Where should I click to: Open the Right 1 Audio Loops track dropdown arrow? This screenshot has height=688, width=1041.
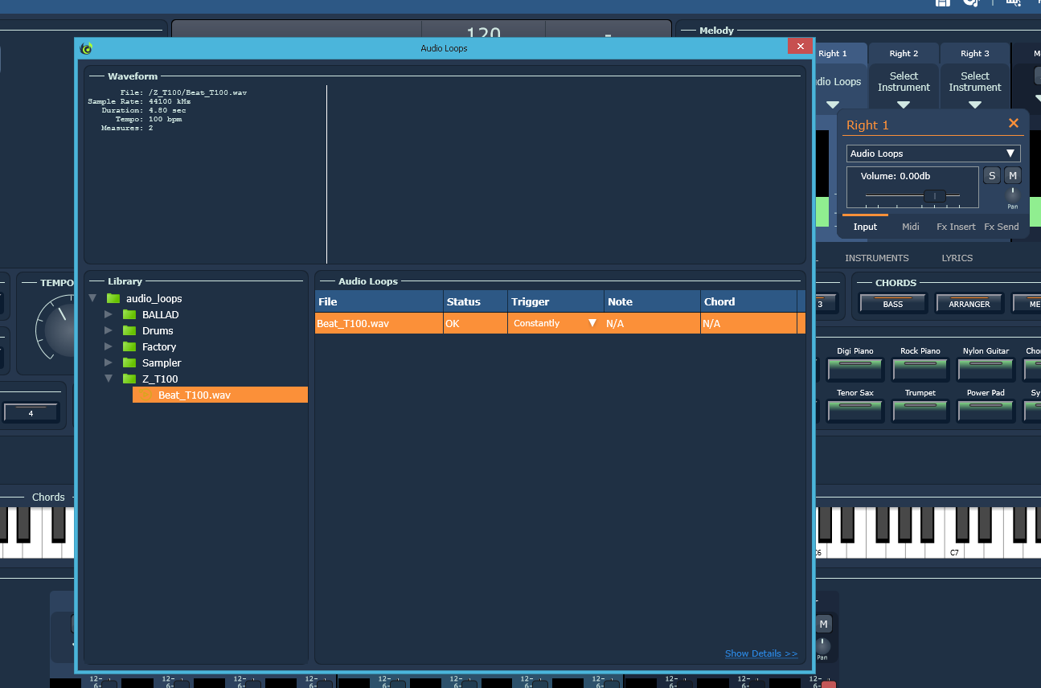pos(833,104)
